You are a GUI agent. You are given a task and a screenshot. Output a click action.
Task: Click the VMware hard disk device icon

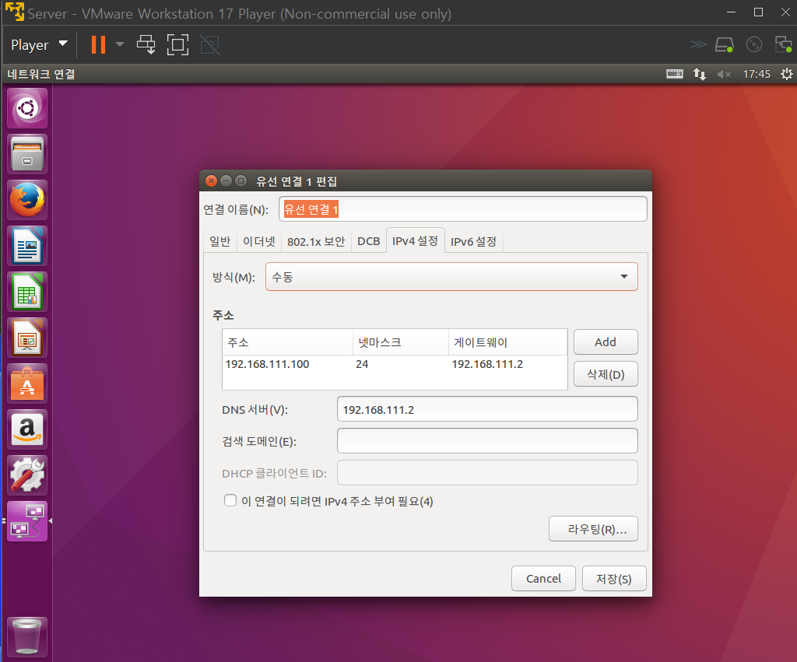coord(725,44)
